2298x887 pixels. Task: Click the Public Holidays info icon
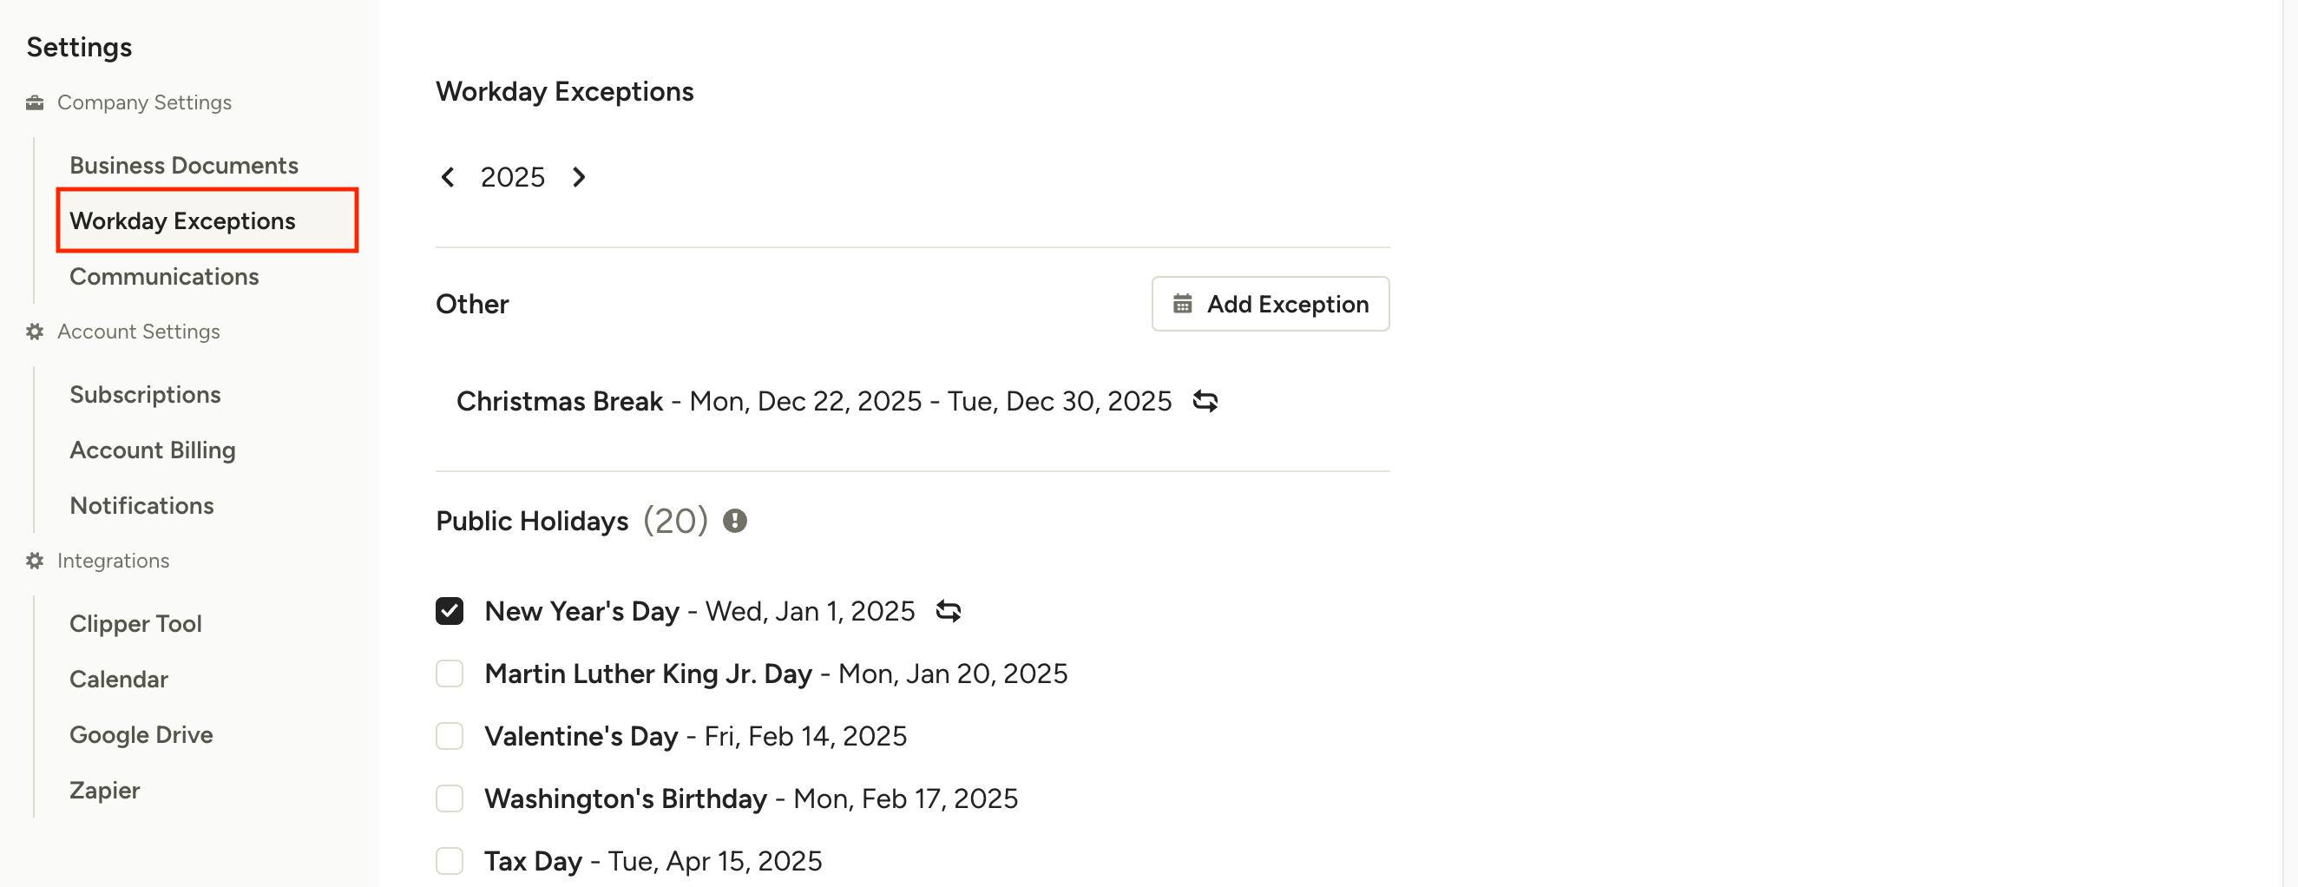(735, 521)
